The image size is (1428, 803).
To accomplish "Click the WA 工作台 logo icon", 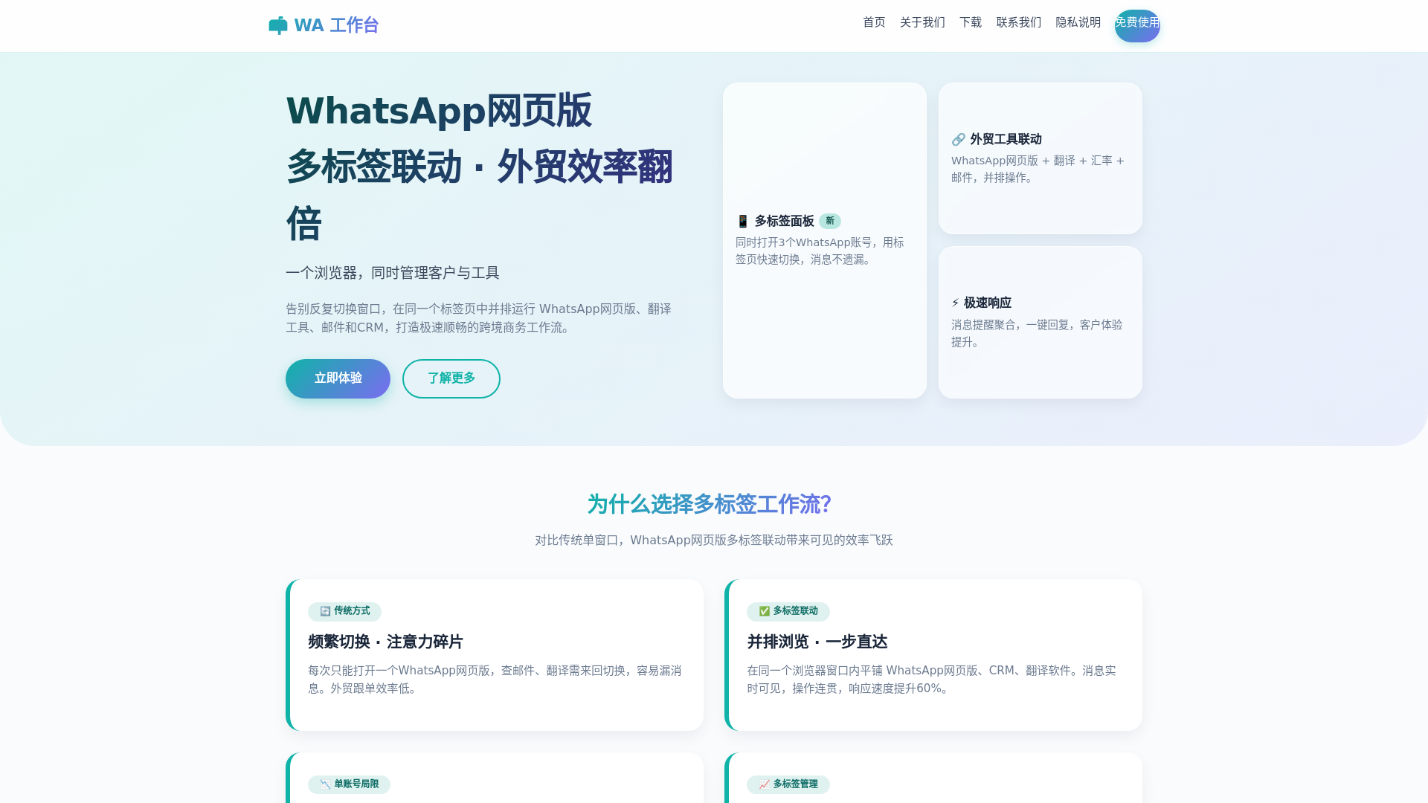I will 278,25.
